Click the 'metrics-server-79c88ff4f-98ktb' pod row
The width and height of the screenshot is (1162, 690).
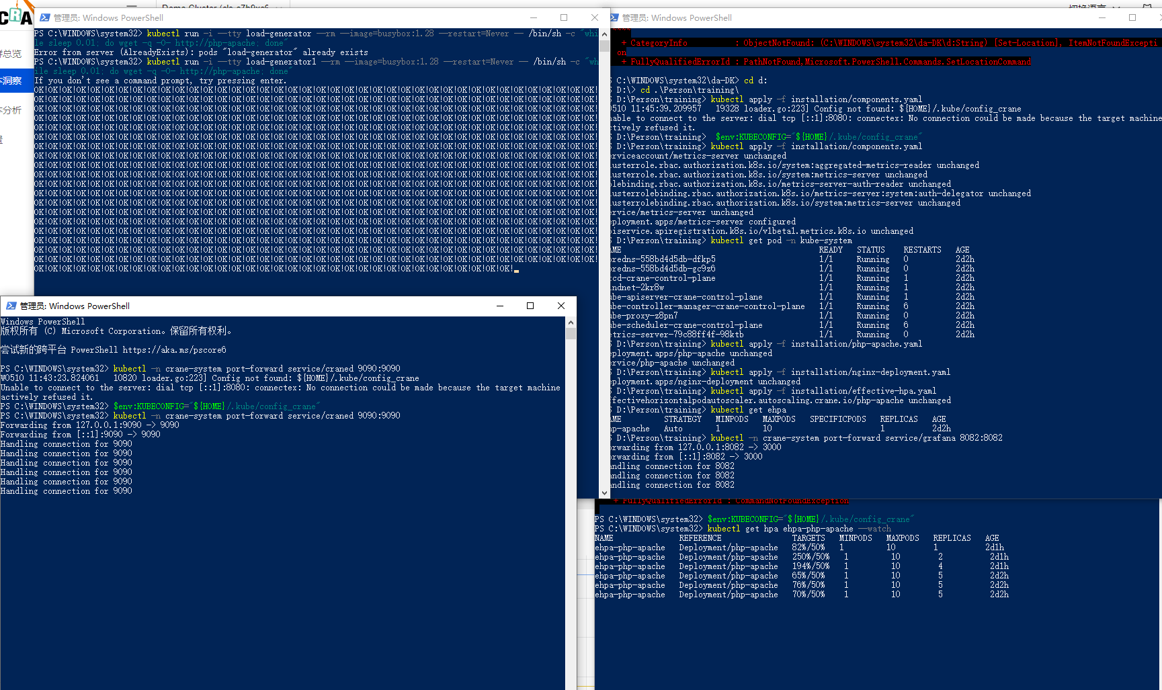[x=793, y=335]
